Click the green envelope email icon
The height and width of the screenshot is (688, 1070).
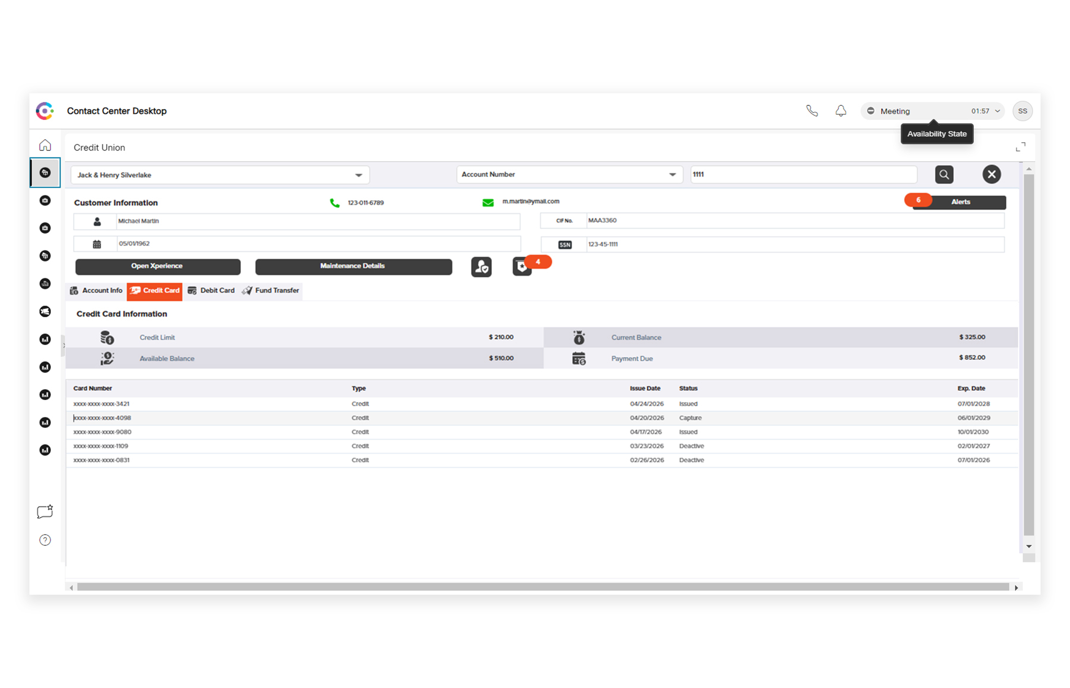pos(488,203)
